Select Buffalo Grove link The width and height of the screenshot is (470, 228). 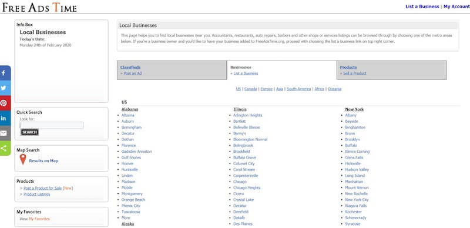click(244, 157)
